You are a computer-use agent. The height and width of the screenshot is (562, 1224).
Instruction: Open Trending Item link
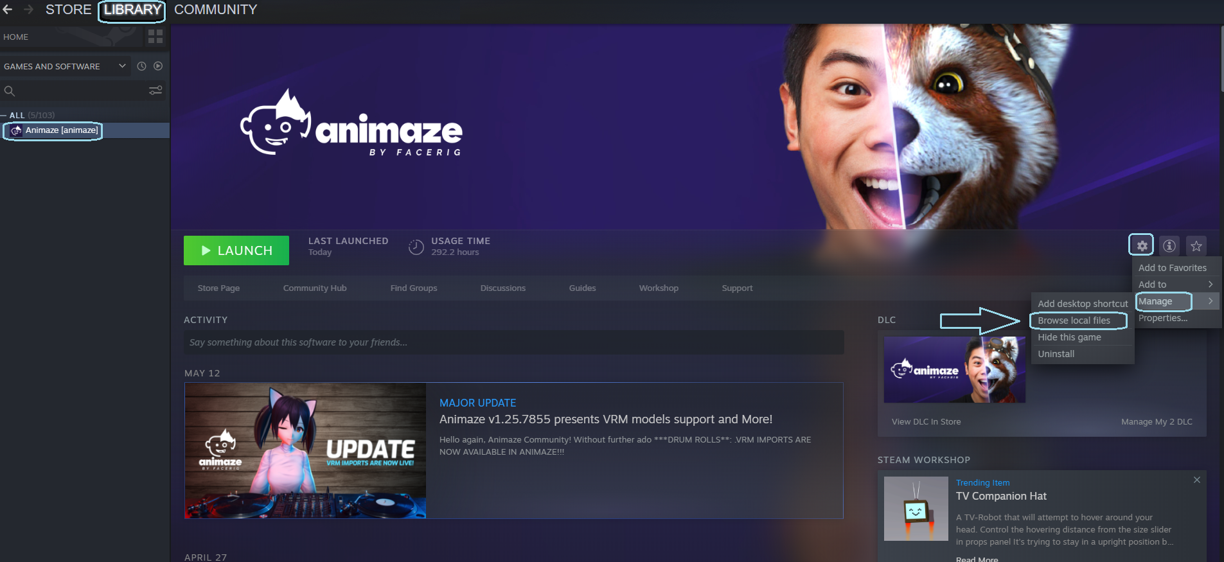pos(982,482)
